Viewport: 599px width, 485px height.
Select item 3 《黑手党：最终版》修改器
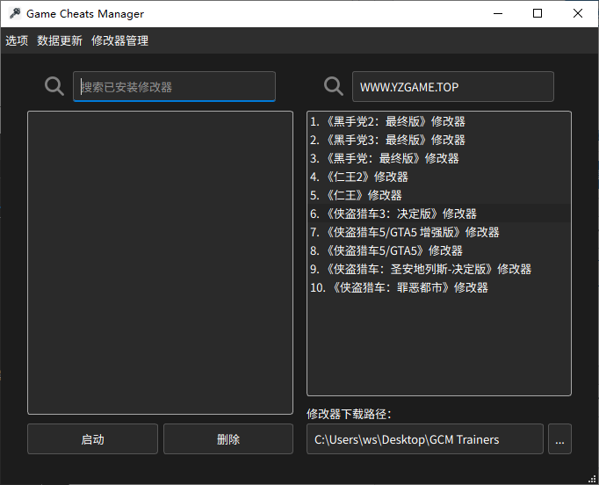pyautogui.click(x=439, y=158)
